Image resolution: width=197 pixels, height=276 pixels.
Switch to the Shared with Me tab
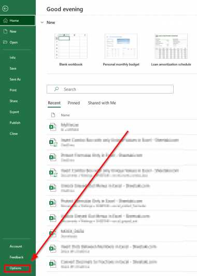pos(102,103)
